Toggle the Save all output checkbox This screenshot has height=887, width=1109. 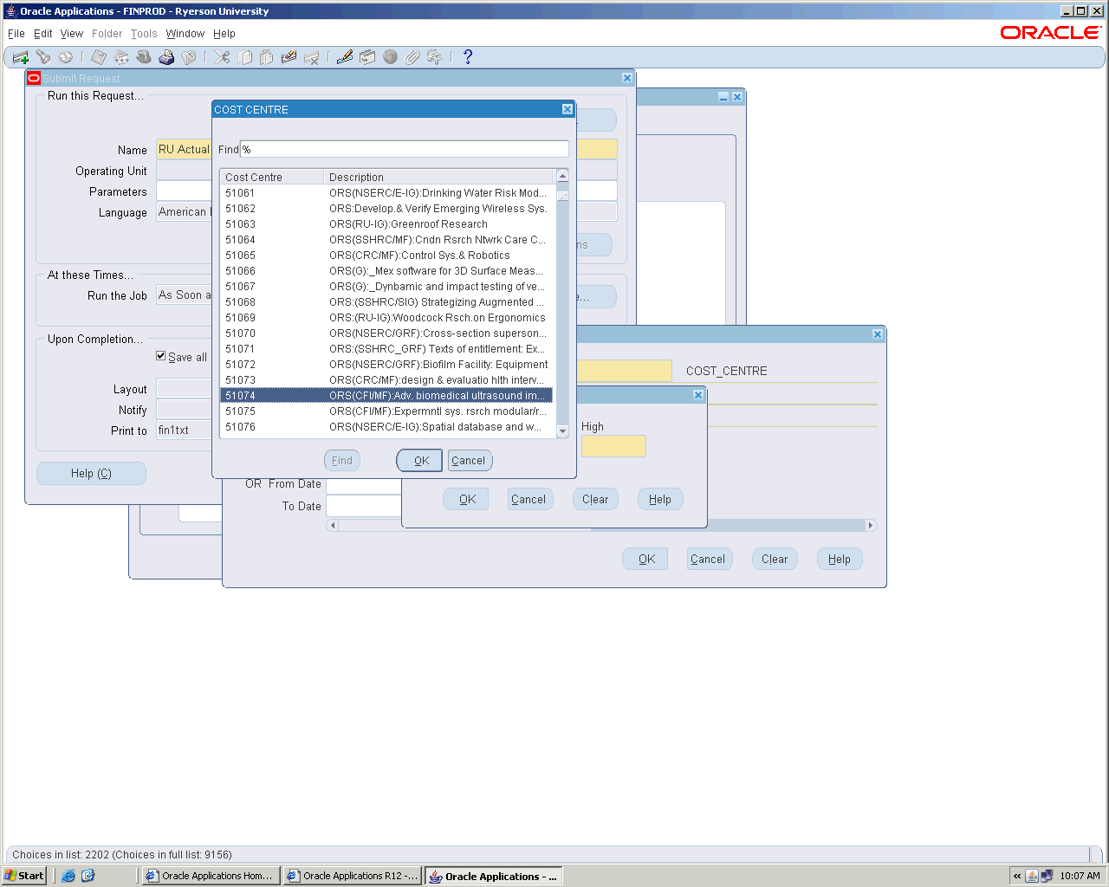coord(161,356)
